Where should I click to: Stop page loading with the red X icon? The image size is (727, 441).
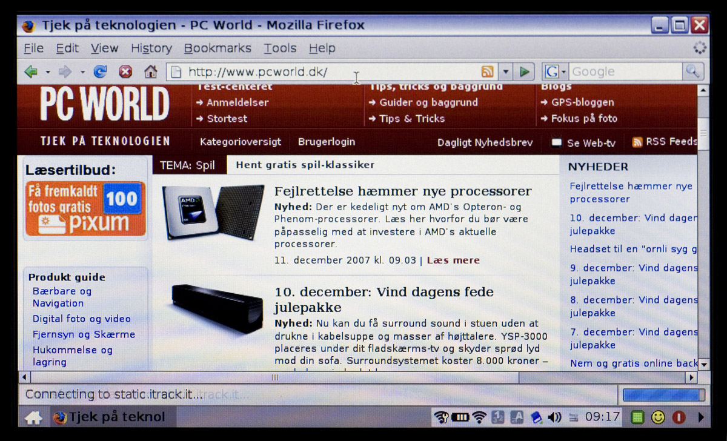[125, 72]
